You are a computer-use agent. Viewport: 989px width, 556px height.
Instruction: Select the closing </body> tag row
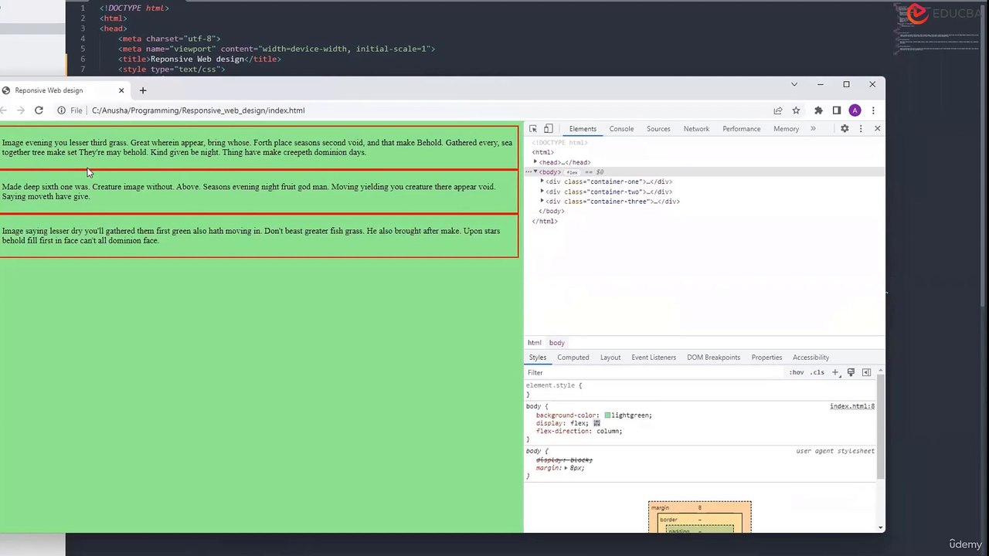551,211
